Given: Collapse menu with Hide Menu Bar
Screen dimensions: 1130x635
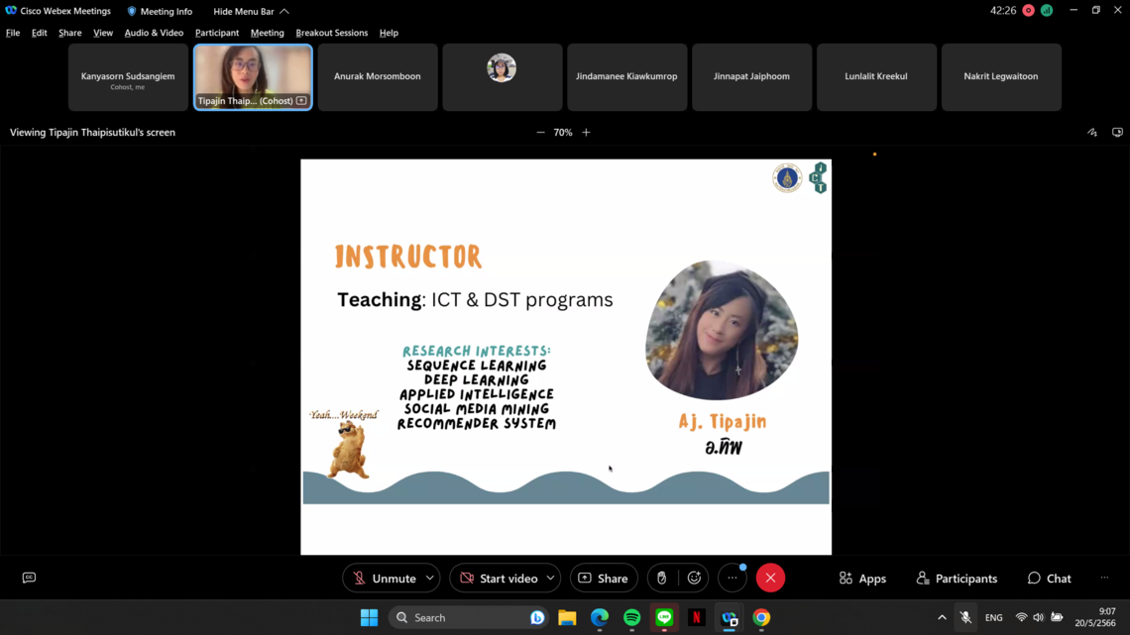Looking at the screenshot, I should [251, 11].
